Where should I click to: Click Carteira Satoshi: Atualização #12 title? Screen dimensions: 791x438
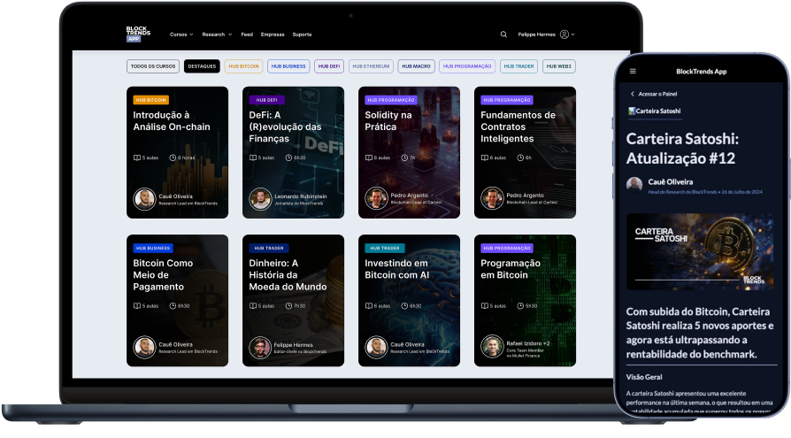click(682, 149)
